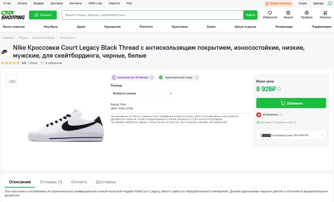
Task: Click the info icon beside Оригинальный товар
Action: 197,77
